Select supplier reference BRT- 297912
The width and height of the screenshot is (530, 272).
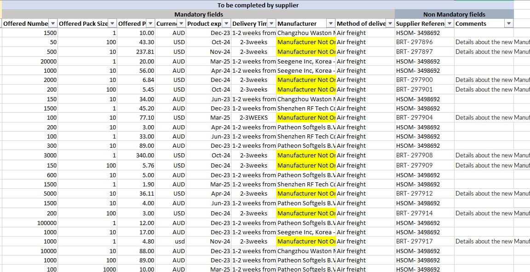click(424, 193)
